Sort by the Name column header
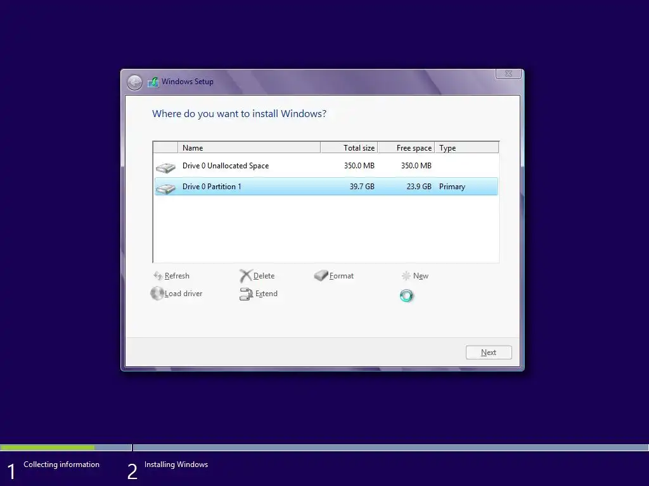The height and width of the screenshot is (486, 649). (x=248, y=147)
